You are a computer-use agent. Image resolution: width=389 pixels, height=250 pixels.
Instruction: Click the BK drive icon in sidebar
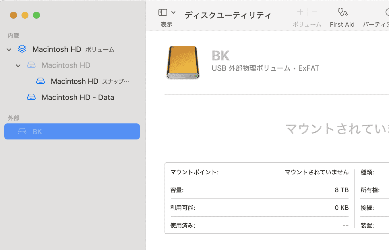pos(22,132)
